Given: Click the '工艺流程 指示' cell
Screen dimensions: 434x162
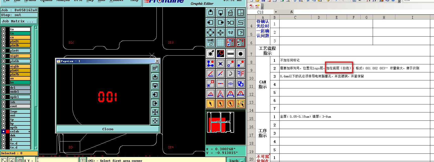Looking at the screenshot, I should (267, 51).
